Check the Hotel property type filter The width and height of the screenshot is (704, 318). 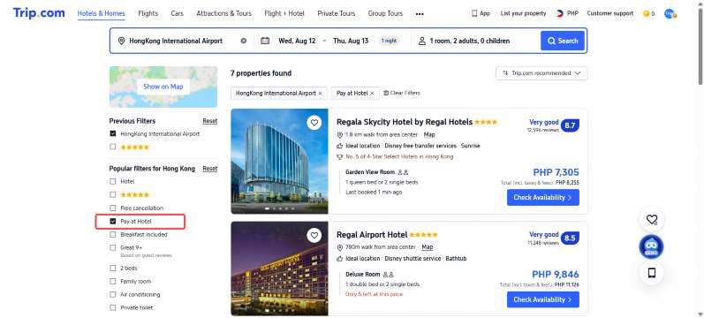(113, 181)
